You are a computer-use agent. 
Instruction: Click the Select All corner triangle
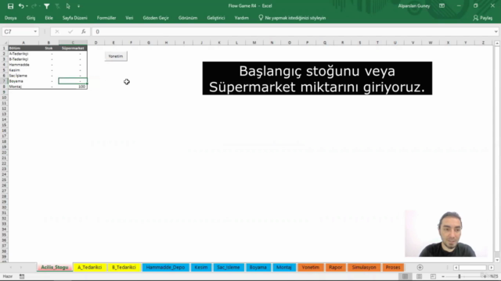(x=5, y=42)
